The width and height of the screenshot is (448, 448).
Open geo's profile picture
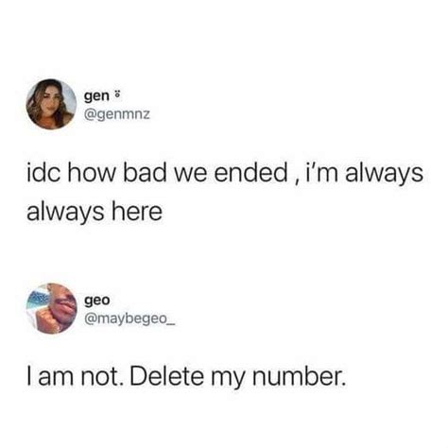pyautogui.click(x=51, y=308)
